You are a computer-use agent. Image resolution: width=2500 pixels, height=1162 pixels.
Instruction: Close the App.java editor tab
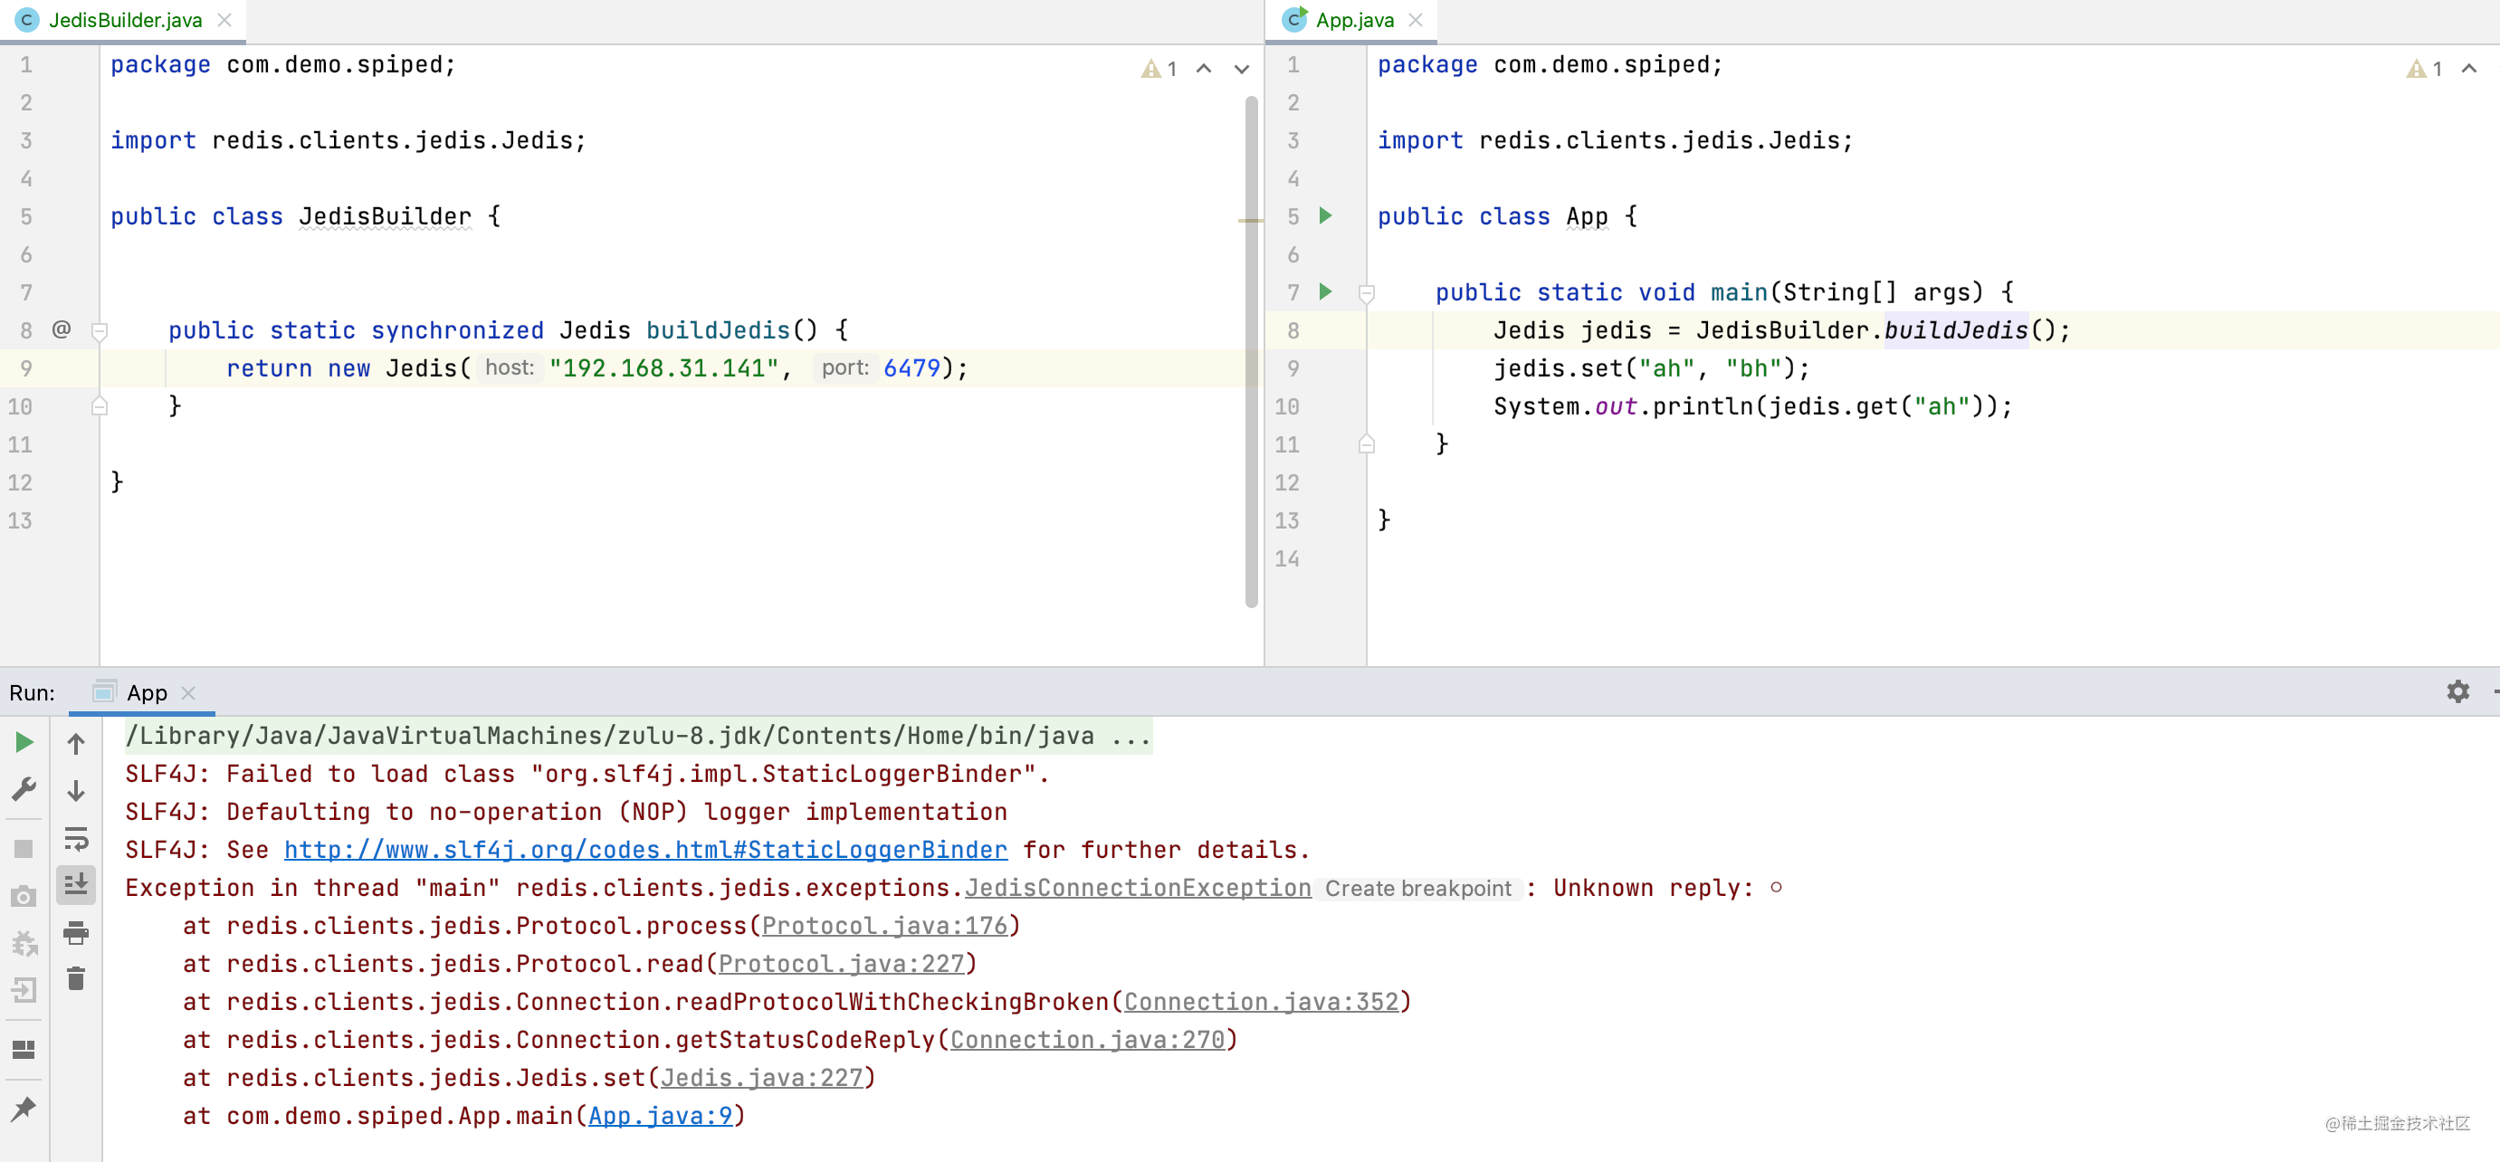pyautogui.click(x=1416, y=21)
